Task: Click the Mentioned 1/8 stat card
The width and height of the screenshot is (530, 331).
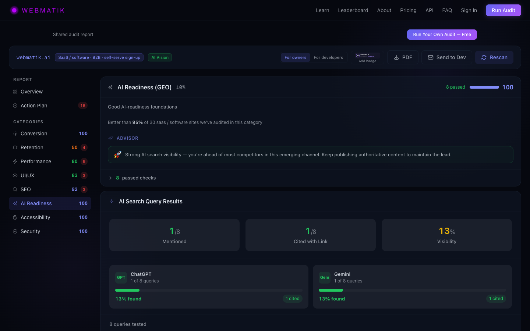Action: point(174,235)
